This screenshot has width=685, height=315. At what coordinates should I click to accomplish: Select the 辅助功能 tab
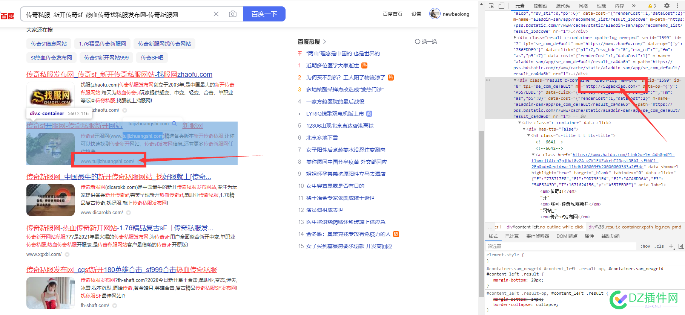click(610, 236)
